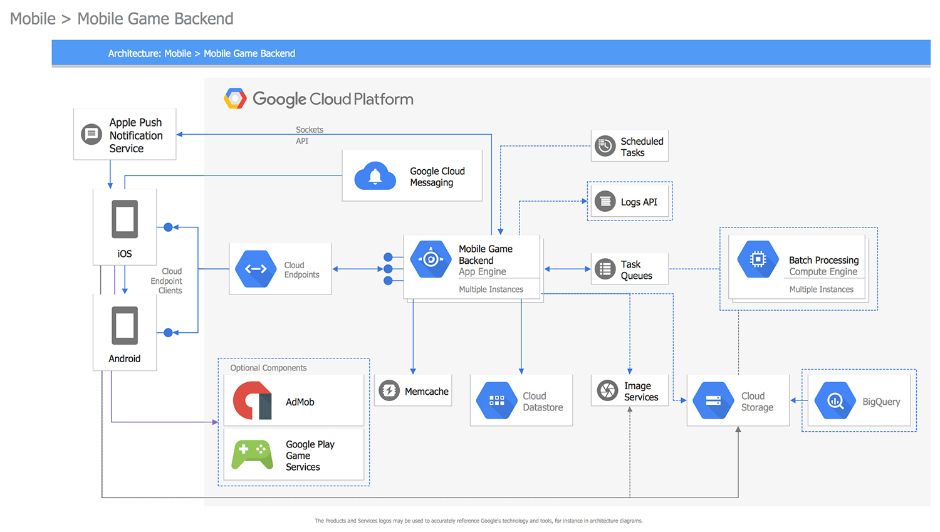Select the Apple Push Notification message icon

pos(91,134)
